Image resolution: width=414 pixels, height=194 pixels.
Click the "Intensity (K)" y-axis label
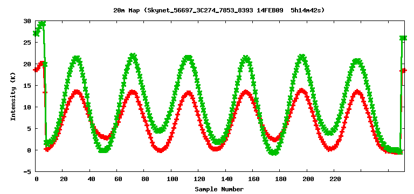click(13, 96)
